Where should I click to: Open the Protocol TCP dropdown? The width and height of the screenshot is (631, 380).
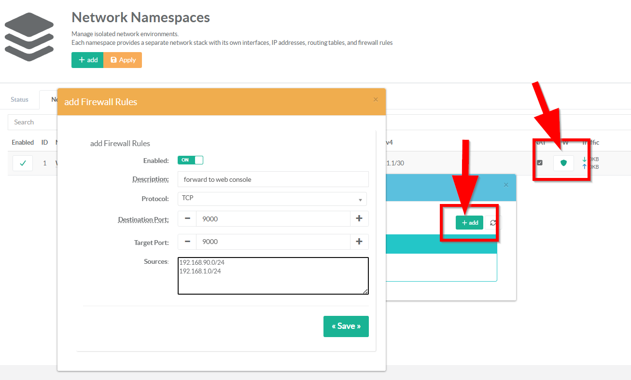tap(272, 199)
